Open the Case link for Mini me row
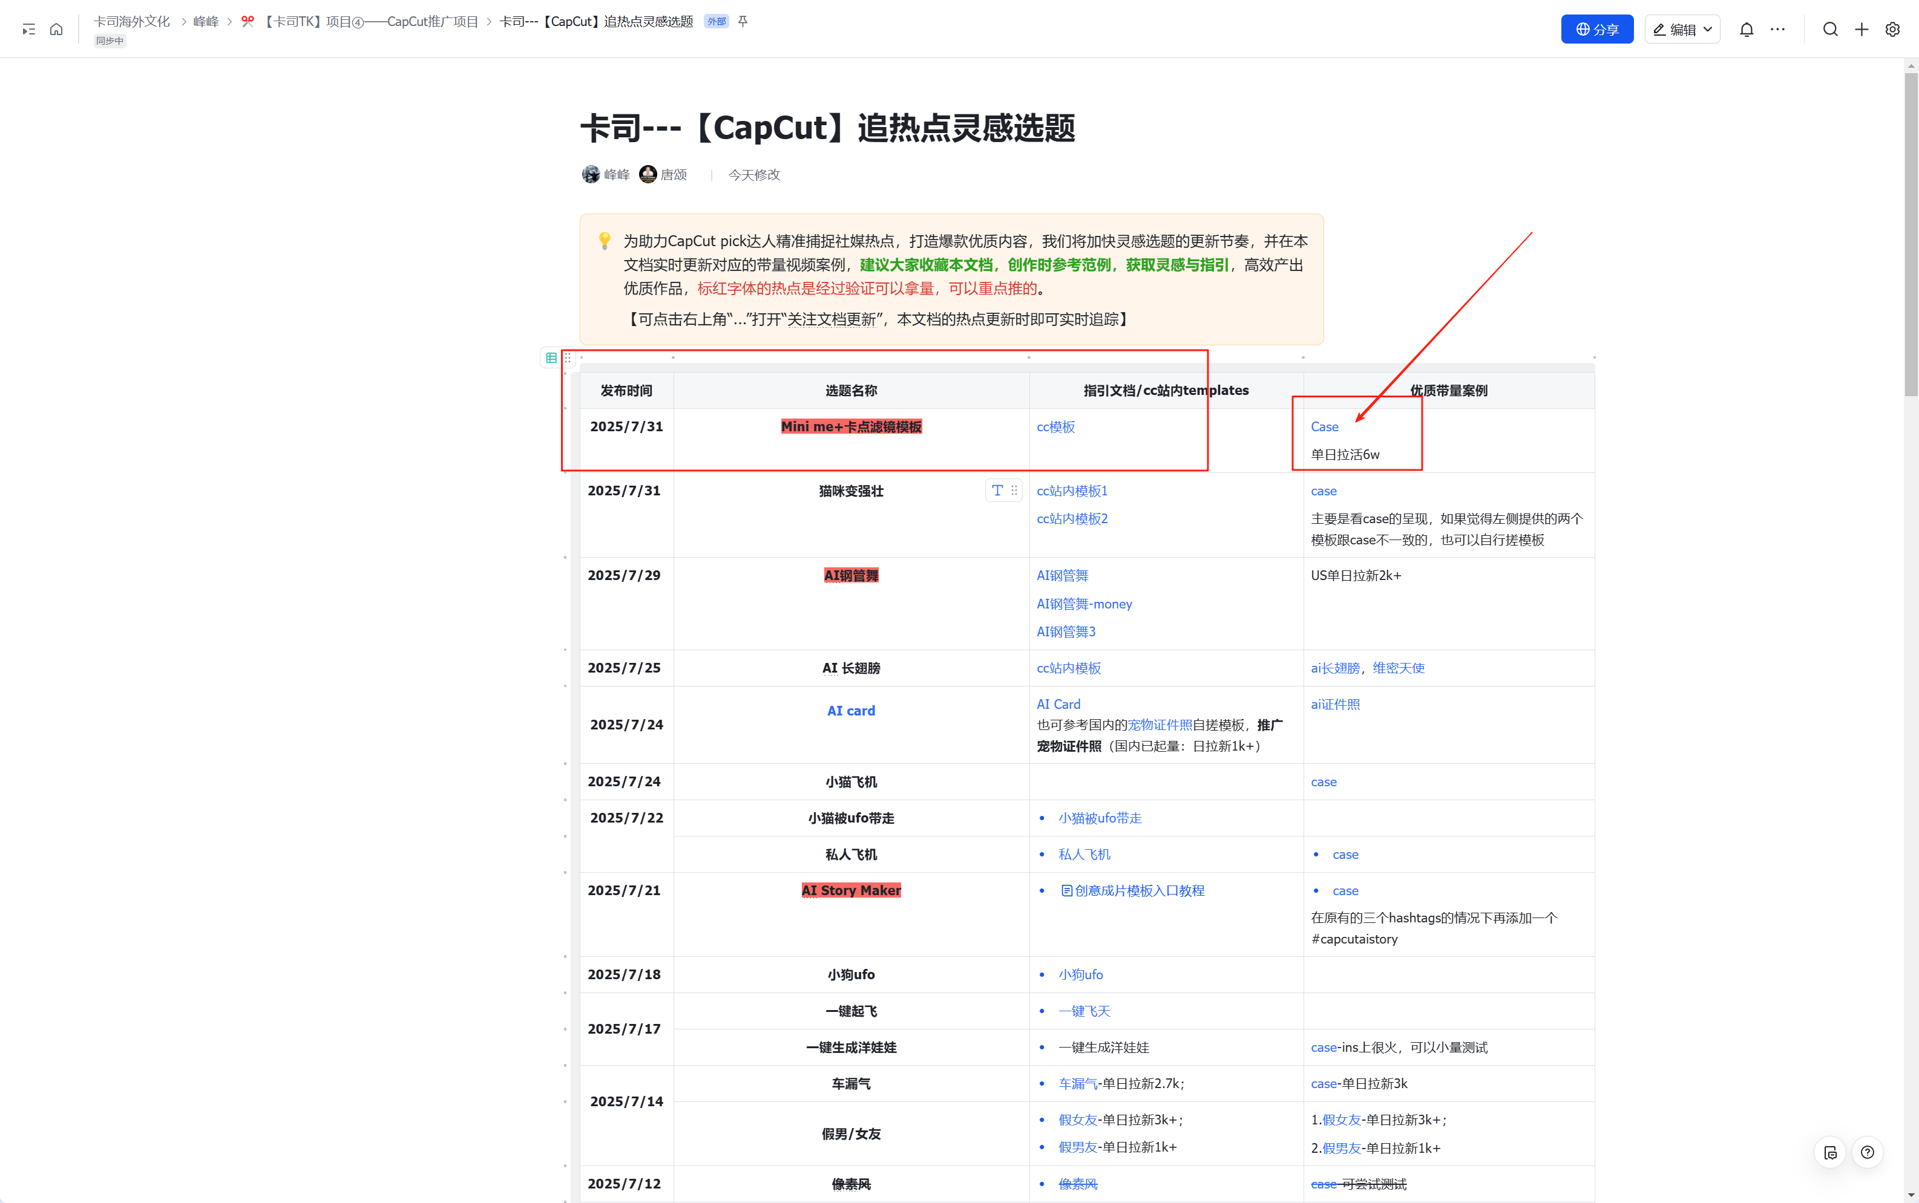The width and height of the screenshot is (1919, 1203). (x=1325, y=427)
